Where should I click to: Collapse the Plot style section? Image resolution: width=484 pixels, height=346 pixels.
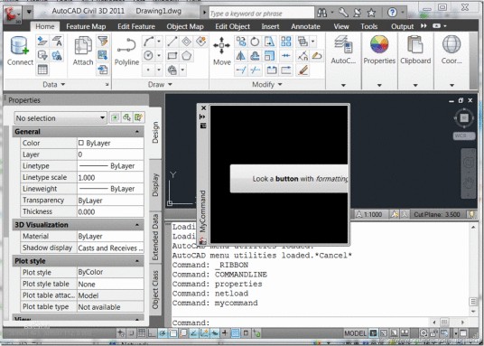tap(137, 261)
